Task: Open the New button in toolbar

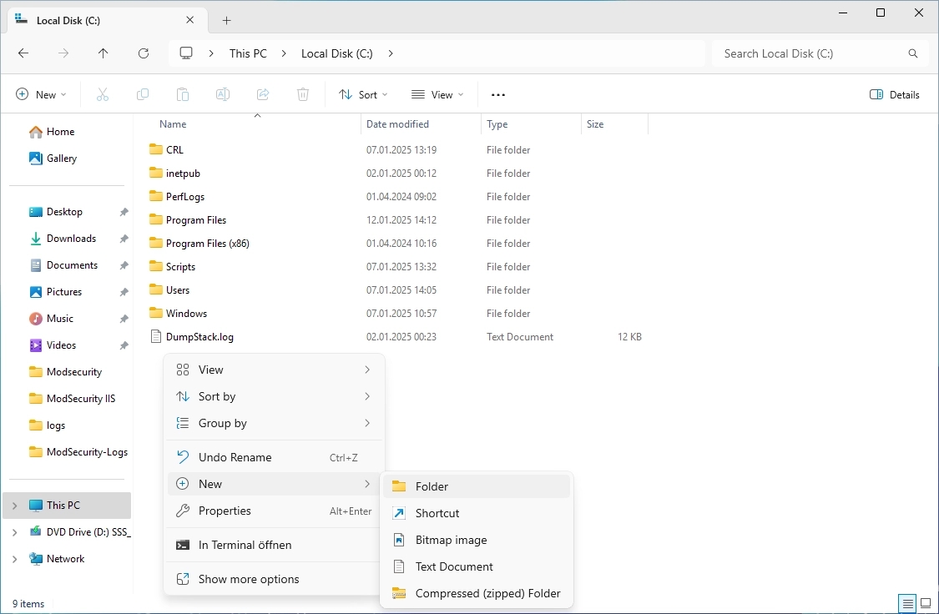Action: click(41, 95)
